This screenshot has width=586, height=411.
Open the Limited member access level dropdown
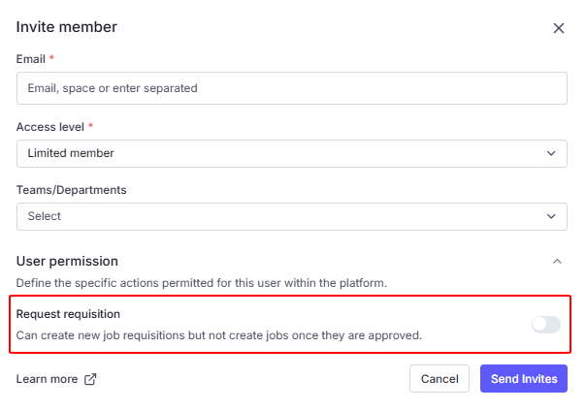281,153
